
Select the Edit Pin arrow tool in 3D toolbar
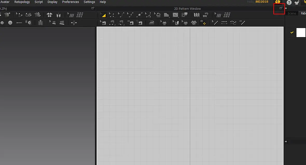(x=19, y=15)
